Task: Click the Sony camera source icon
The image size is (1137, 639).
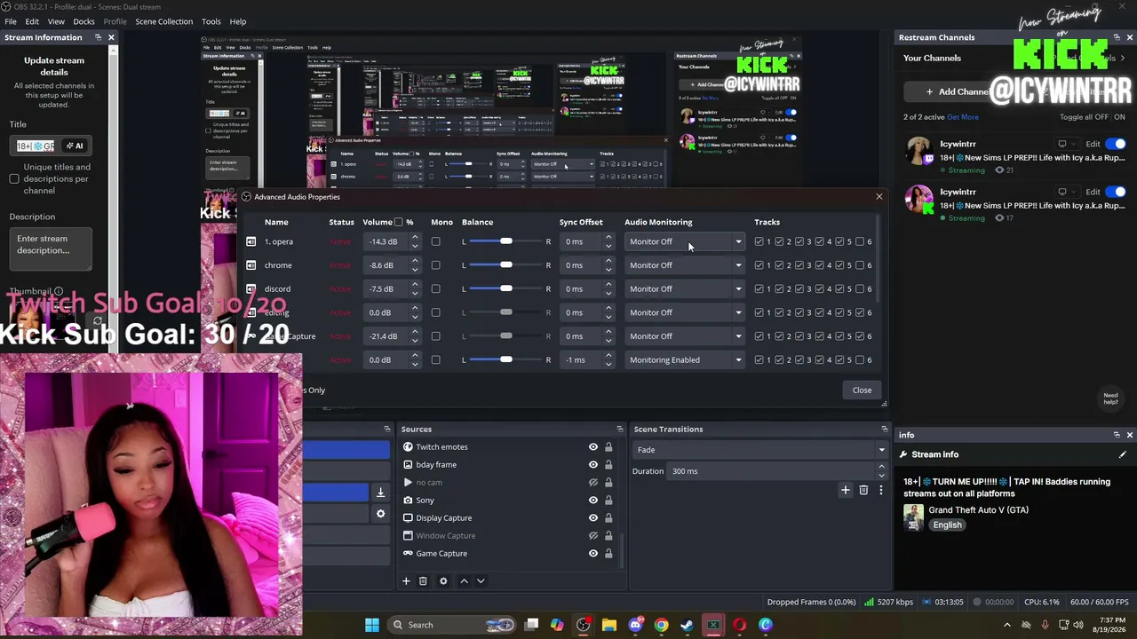Action: click(x=408, y=500)
